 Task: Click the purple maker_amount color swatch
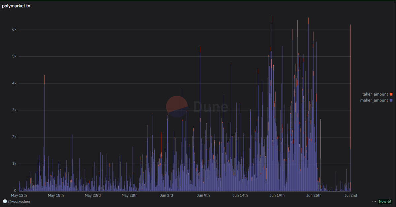point(391,100)
